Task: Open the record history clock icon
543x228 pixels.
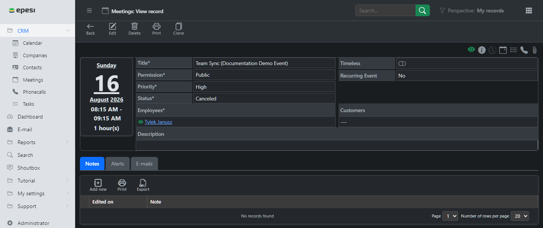Action: coord(492,50)
